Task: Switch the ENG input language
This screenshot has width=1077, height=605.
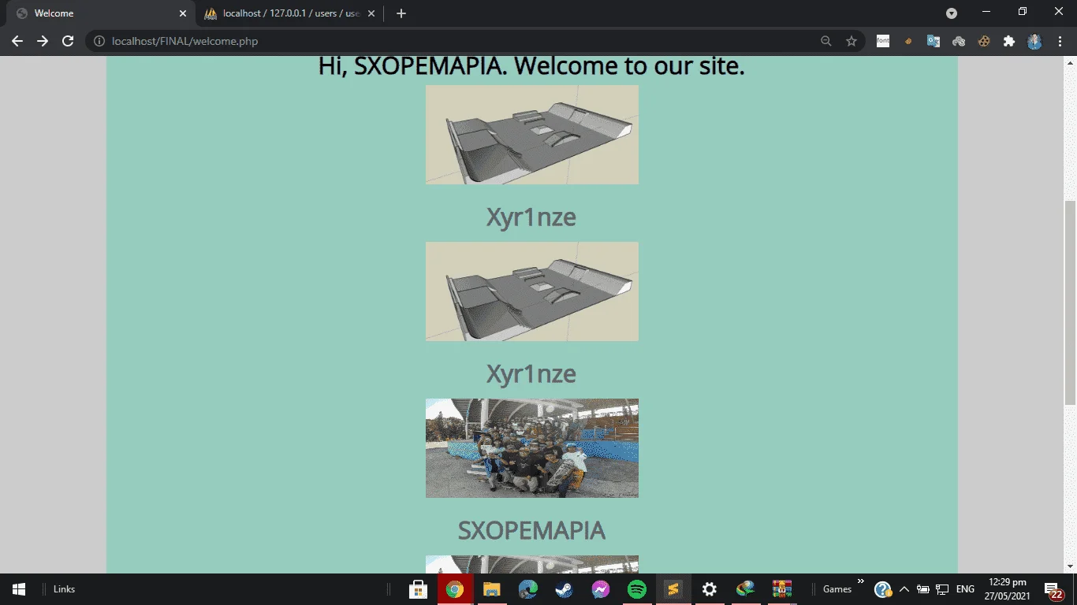Action: pos(965,589)
